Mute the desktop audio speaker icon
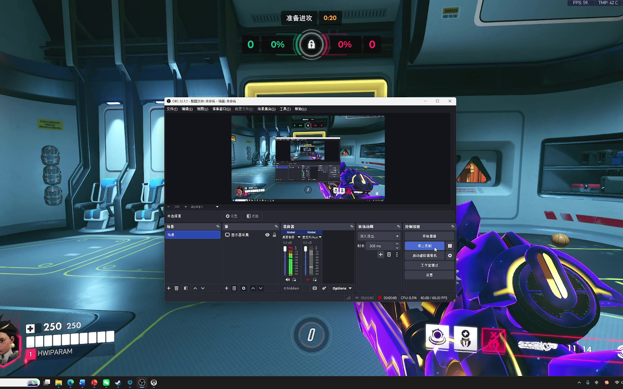623x389 pixels. 287,280
